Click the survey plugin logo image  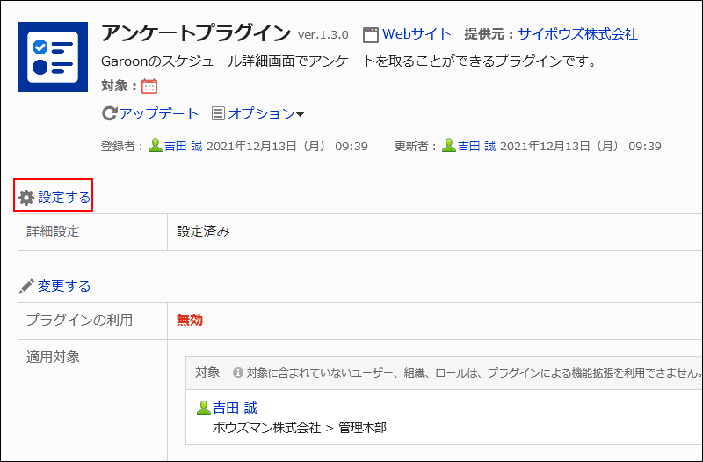point(53,57)
